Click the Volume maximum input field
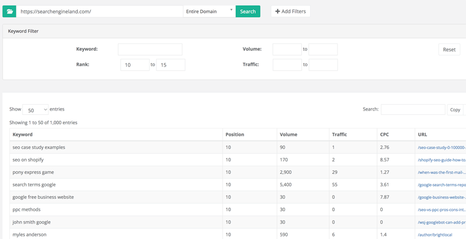 click(323, 49)
